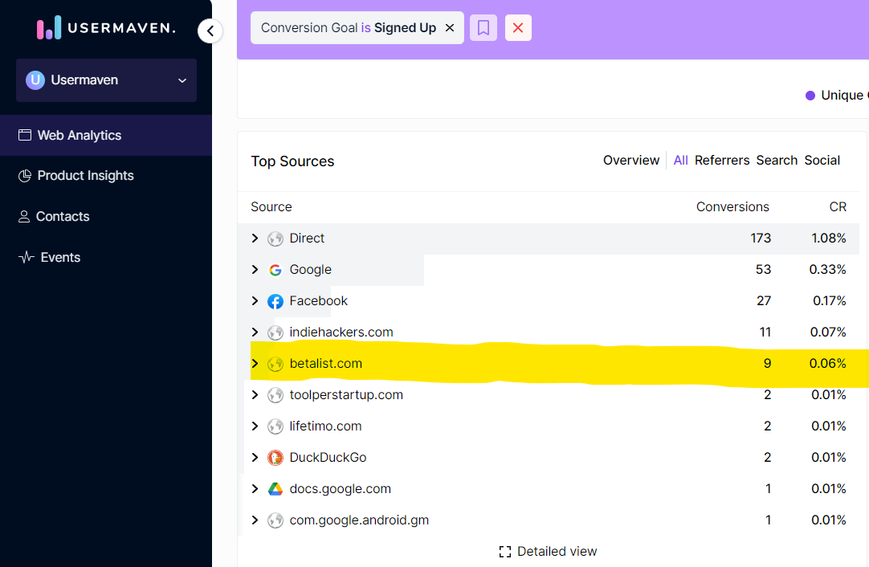The width and height of the screenshot is (869, 567).
Task: Expand the toolperstartup.com source row
Action: [x=255, y=395]
